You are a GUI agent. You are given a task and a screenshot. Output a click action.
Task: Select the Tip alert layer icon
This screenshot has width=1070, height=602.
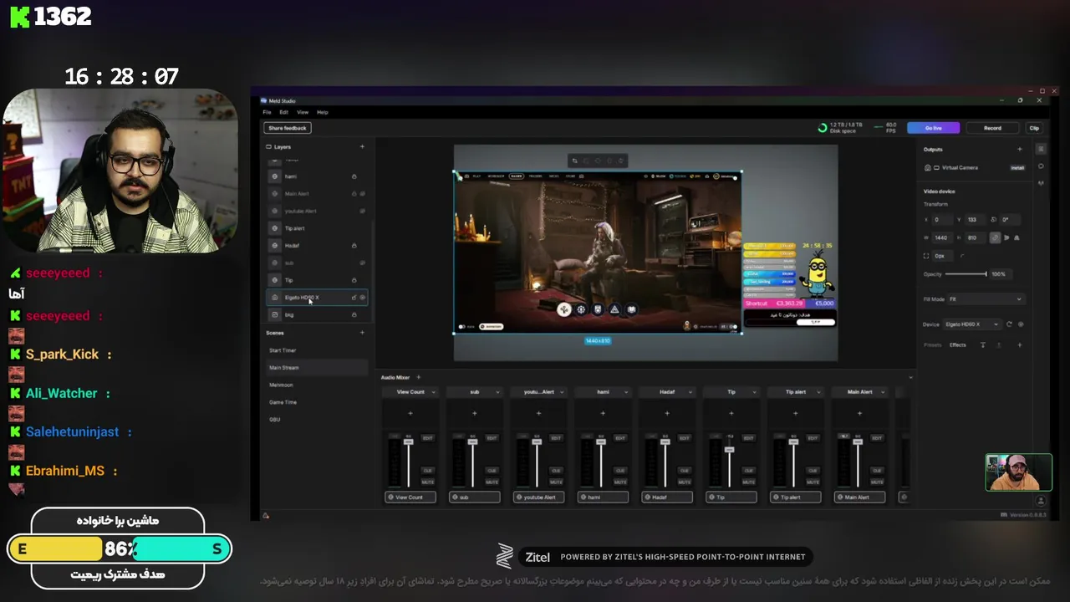point(275,228)
